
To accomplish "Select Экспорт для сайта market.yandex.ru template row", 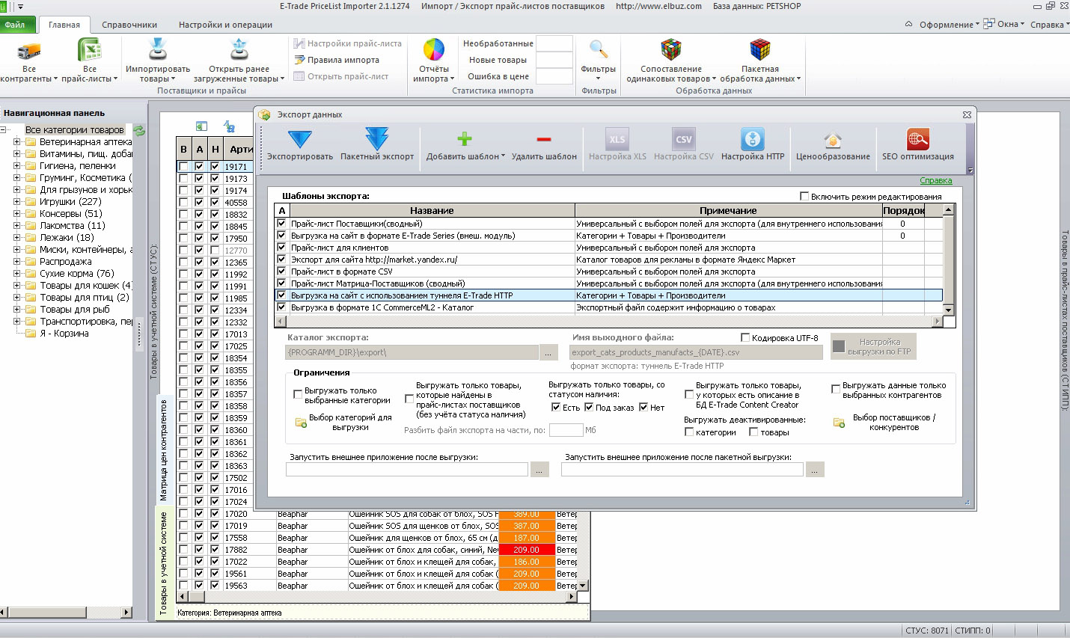I will [x=608, y=260].
